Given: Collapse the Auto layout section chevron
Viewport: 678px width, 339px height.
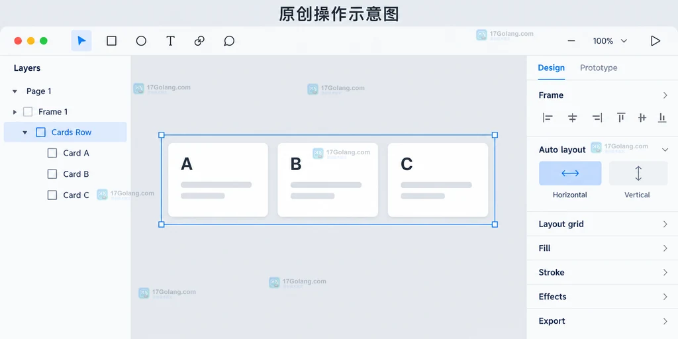Looking at the screenshot, I should tap(665, 150).
